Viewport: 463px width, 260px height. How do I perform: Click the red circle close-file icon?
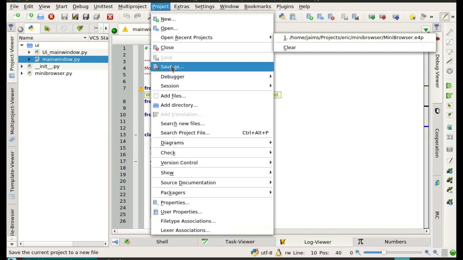(51, 17)
